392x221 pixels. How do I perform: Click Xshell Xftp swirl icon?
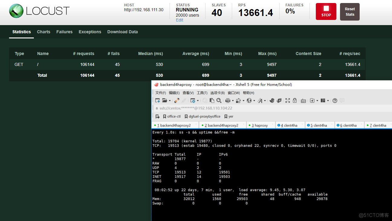[x=272, y=101]
